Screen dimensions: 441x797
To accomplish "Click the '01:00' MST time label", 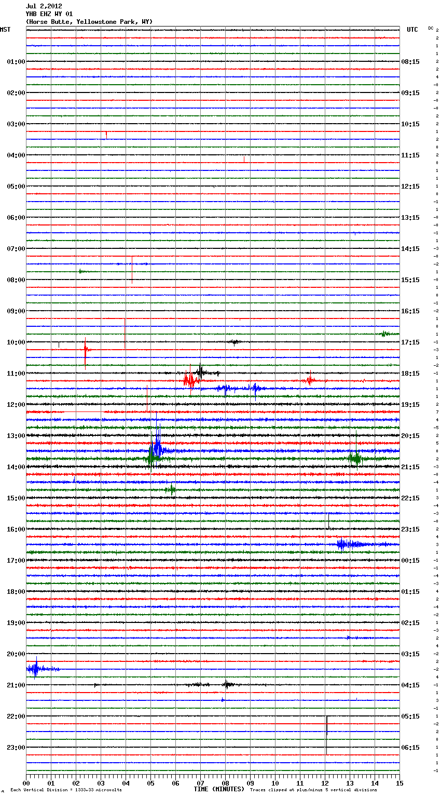I will 16,62.
